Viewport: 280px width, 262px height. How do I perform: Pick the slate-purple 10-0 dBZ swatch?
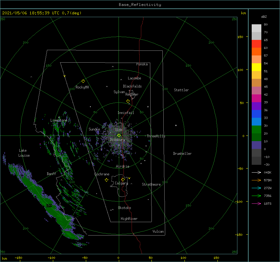click(x=256, y=145)
